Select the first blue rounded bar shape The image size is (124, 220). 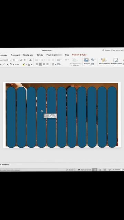(x=11, y=117)
